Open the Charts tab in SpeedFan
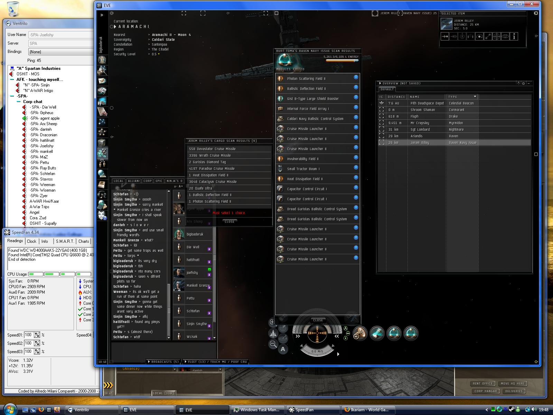 [84, 241]
